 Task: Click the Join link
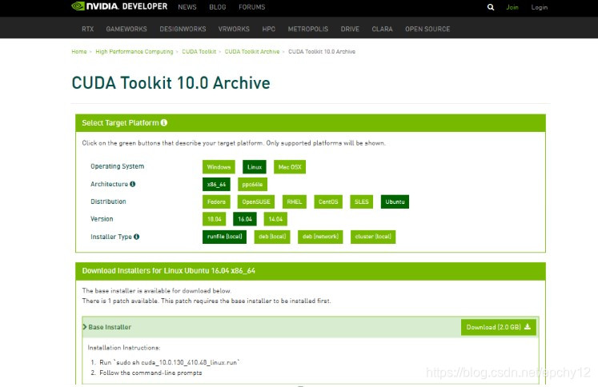click(x=512, y=7)
